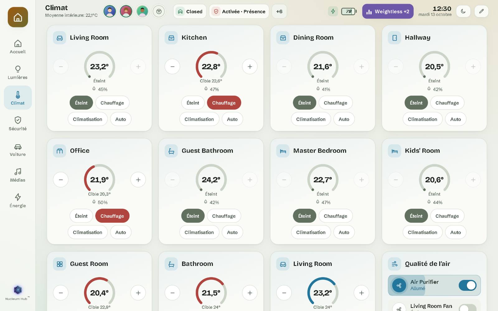Image resolution: width=498 pixels, height=311 pixels.
Task: Click the Living Room sofa icon
Action: 59,38
